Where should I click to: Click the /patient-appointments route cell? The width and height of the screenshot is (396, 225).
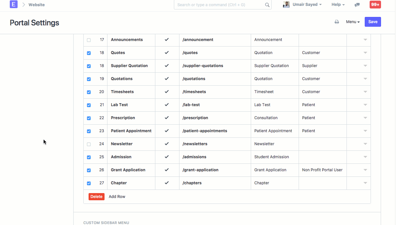coord(215,131)
